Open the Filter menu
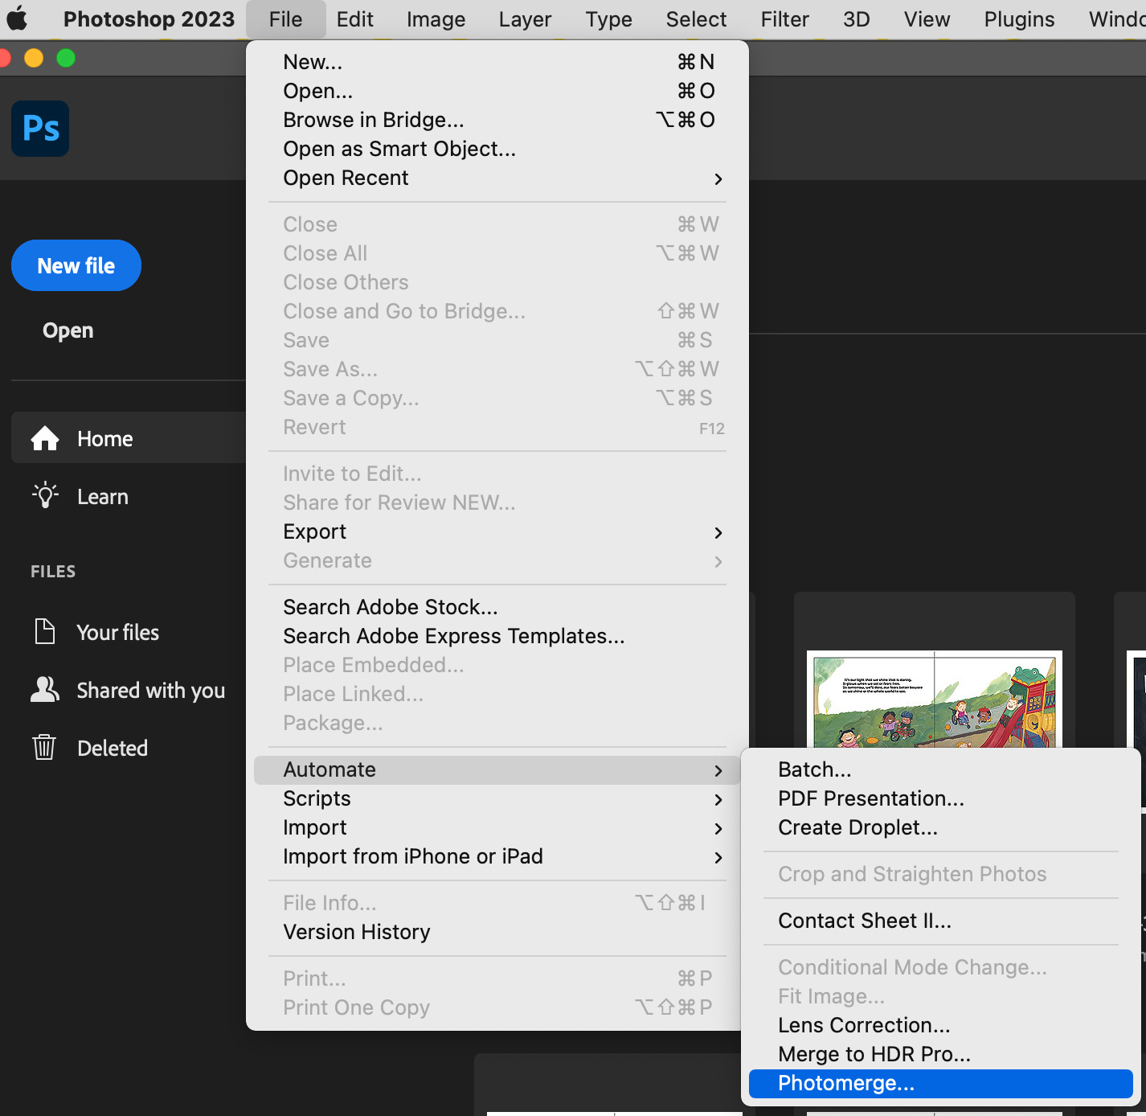Viewport: 1146px width, 1116px height. click(784, 19)
